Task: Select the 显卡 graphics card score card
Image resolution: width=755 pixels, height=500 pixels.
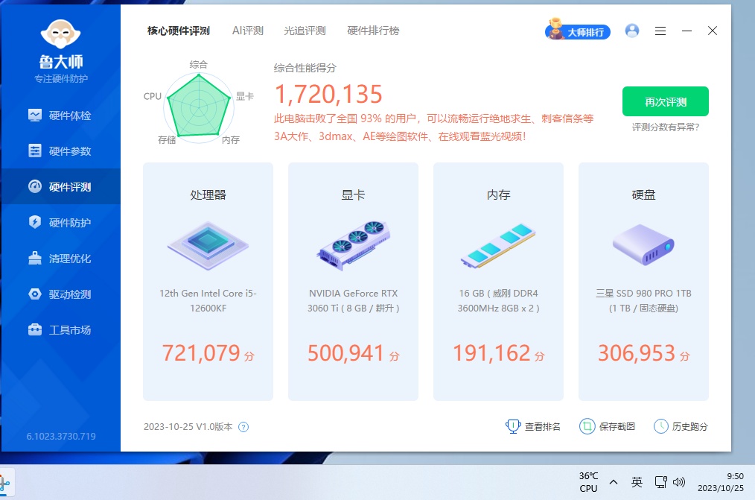Action: (353, 282)
